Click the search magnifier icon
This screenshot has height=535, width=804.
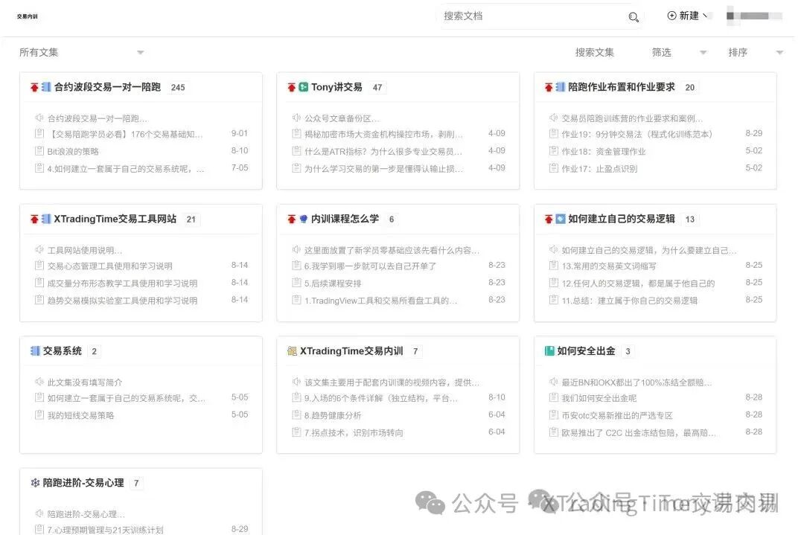point(634,17)
